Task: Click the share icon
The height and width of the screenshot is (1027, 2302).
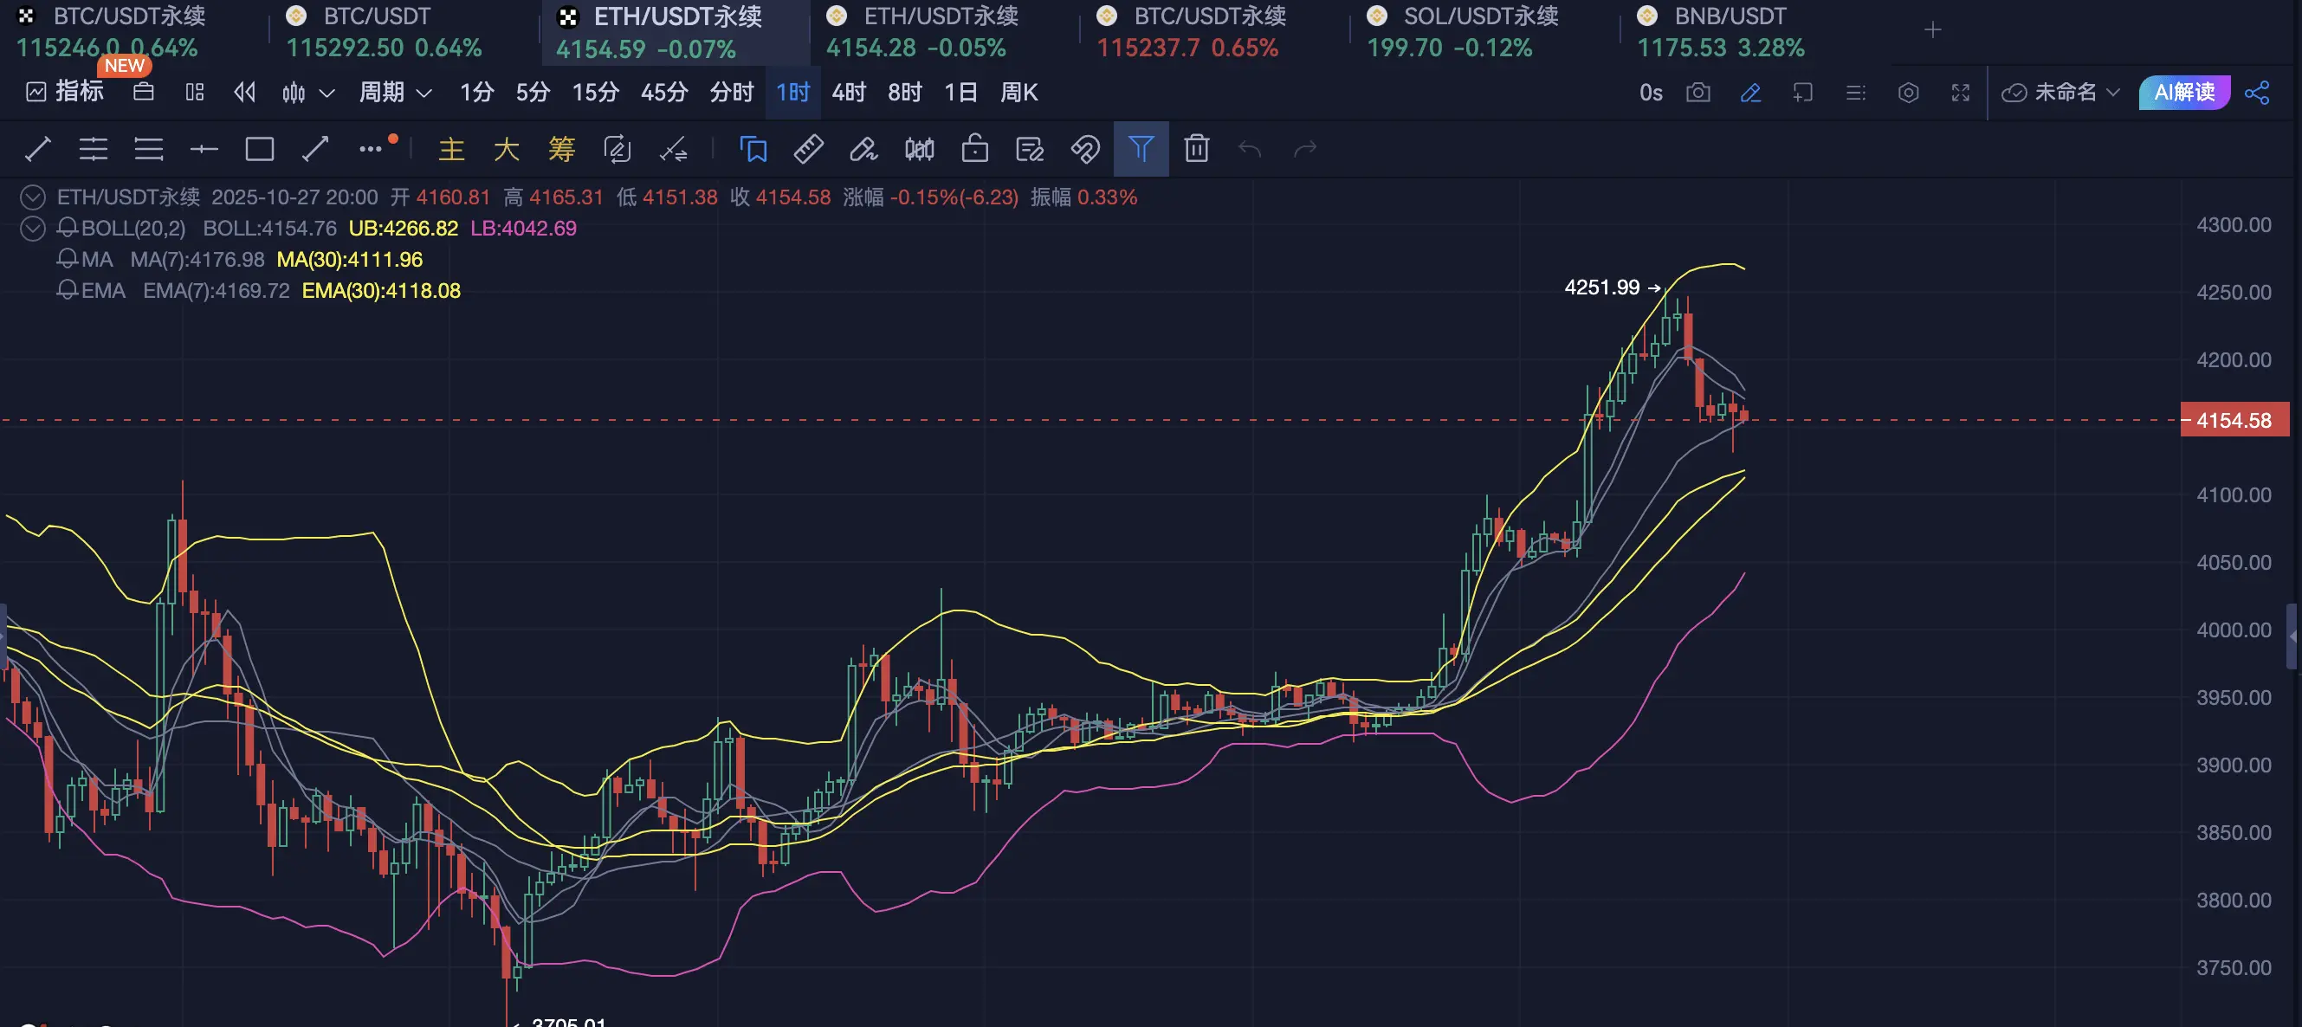Action: (2257, 92)
